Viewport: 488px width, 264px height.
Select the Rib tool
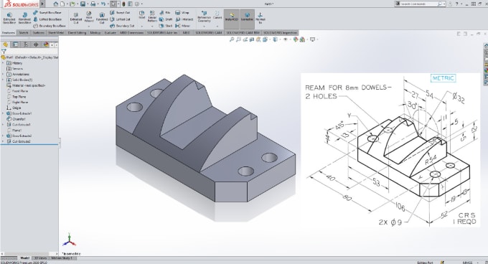(165, 13)
